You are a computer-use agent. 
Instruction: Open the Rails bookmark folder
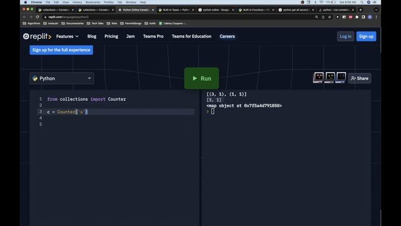(112, 23)
